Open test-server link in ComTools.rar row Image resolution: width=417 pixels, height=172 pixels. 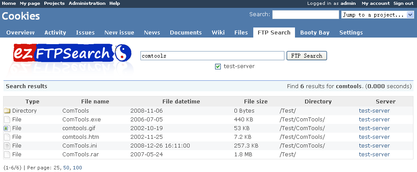[374, 155]
